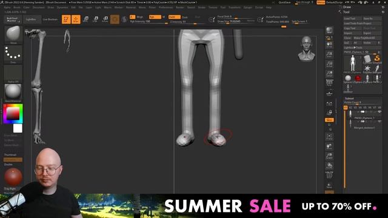This screenshot has height=218, width=388.
Task: Open the Preferences menu
Action: (x=166, y=7)
